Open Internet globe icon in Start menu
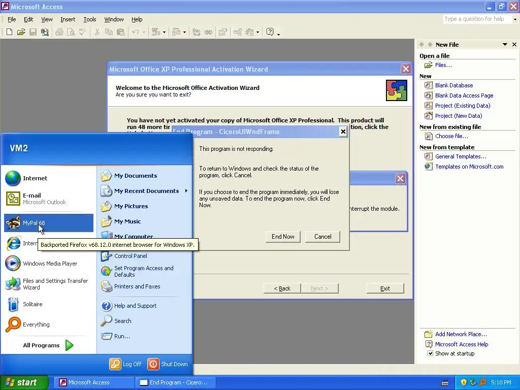Viewport: 520px width, 390px height. coord(13,178)
